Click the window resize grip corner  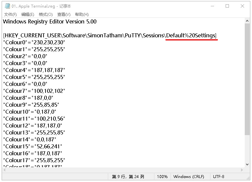(248, 178)
